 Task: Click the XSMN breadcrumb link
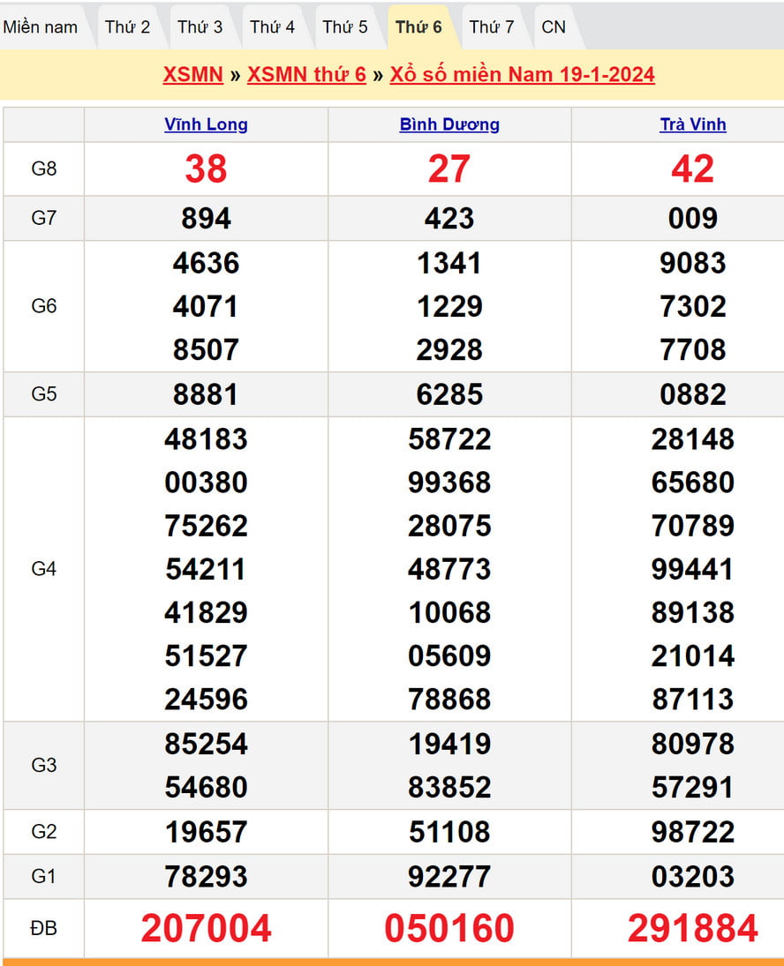(x=192, y=74)
